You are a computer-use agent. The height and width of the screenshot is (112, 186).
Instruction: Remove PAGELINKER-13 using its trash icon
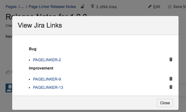pos(171,87)
